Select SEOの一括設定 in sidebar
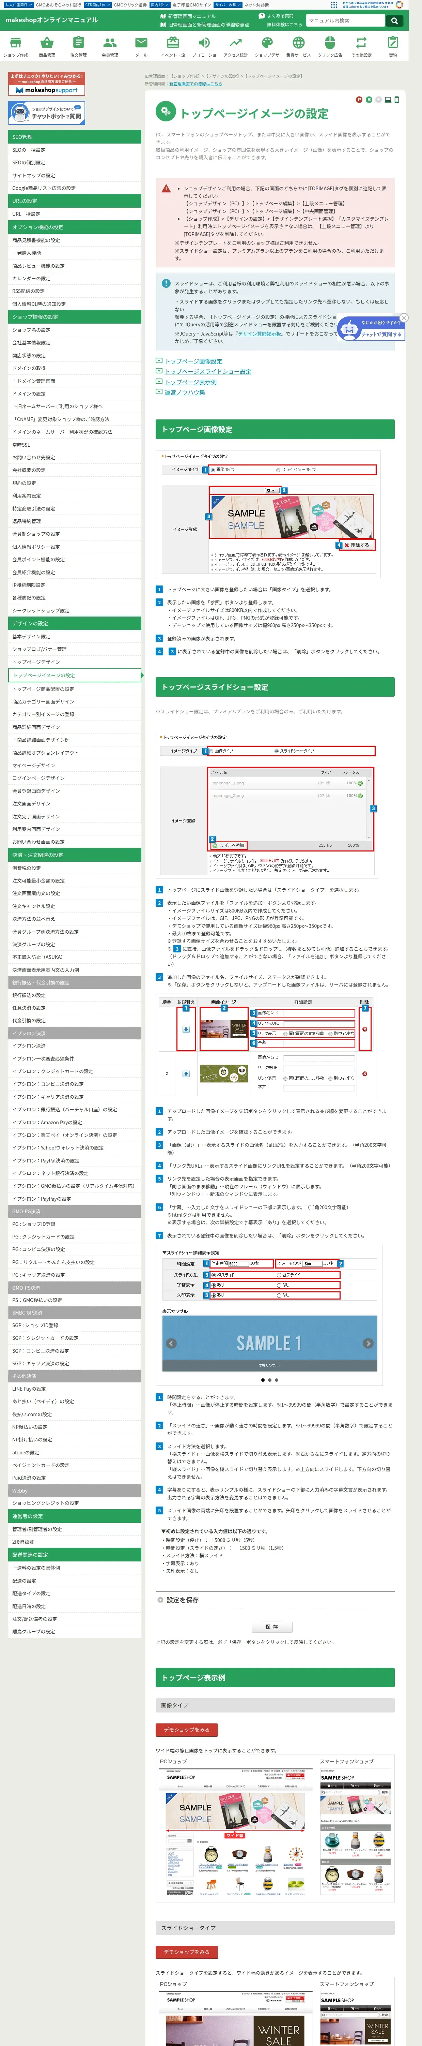422x2046 pixels. (x=75, y=149)
